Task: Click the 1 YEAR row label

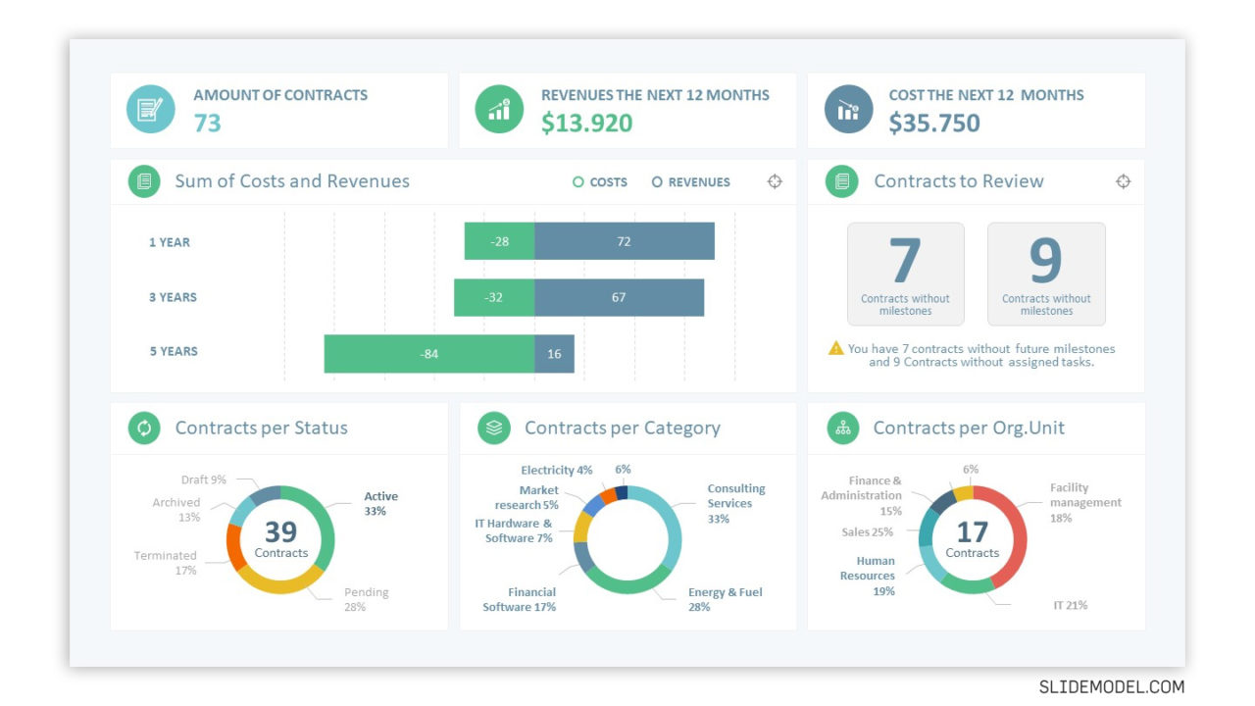Action: point(170,242)
